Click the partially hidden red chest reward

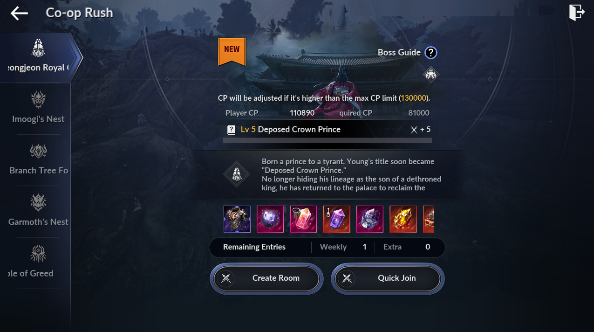click(429, 219)
